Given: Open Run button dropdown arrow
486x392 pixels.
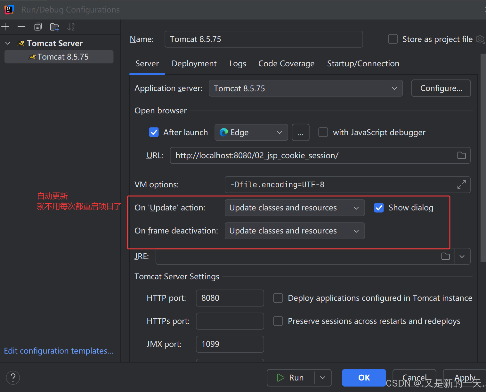Looking at the screenshot, I should click(323, 378).
